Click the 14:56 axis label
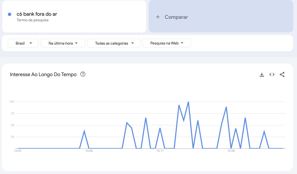 point(88,150)
